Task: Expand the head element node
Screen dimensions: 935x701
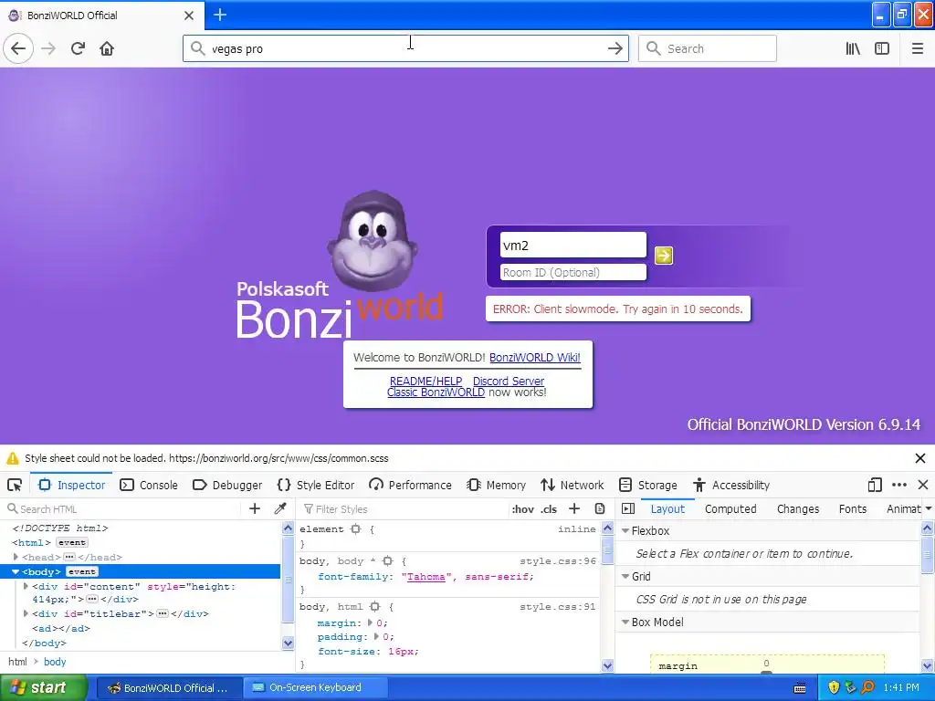Action: pyautogui.click(x=16, y=557)
